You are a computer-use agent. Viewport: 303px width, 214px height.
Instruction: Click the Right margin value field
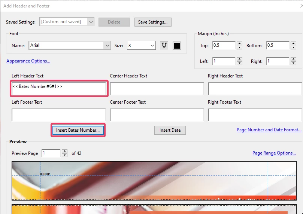(x=278, y=61)
